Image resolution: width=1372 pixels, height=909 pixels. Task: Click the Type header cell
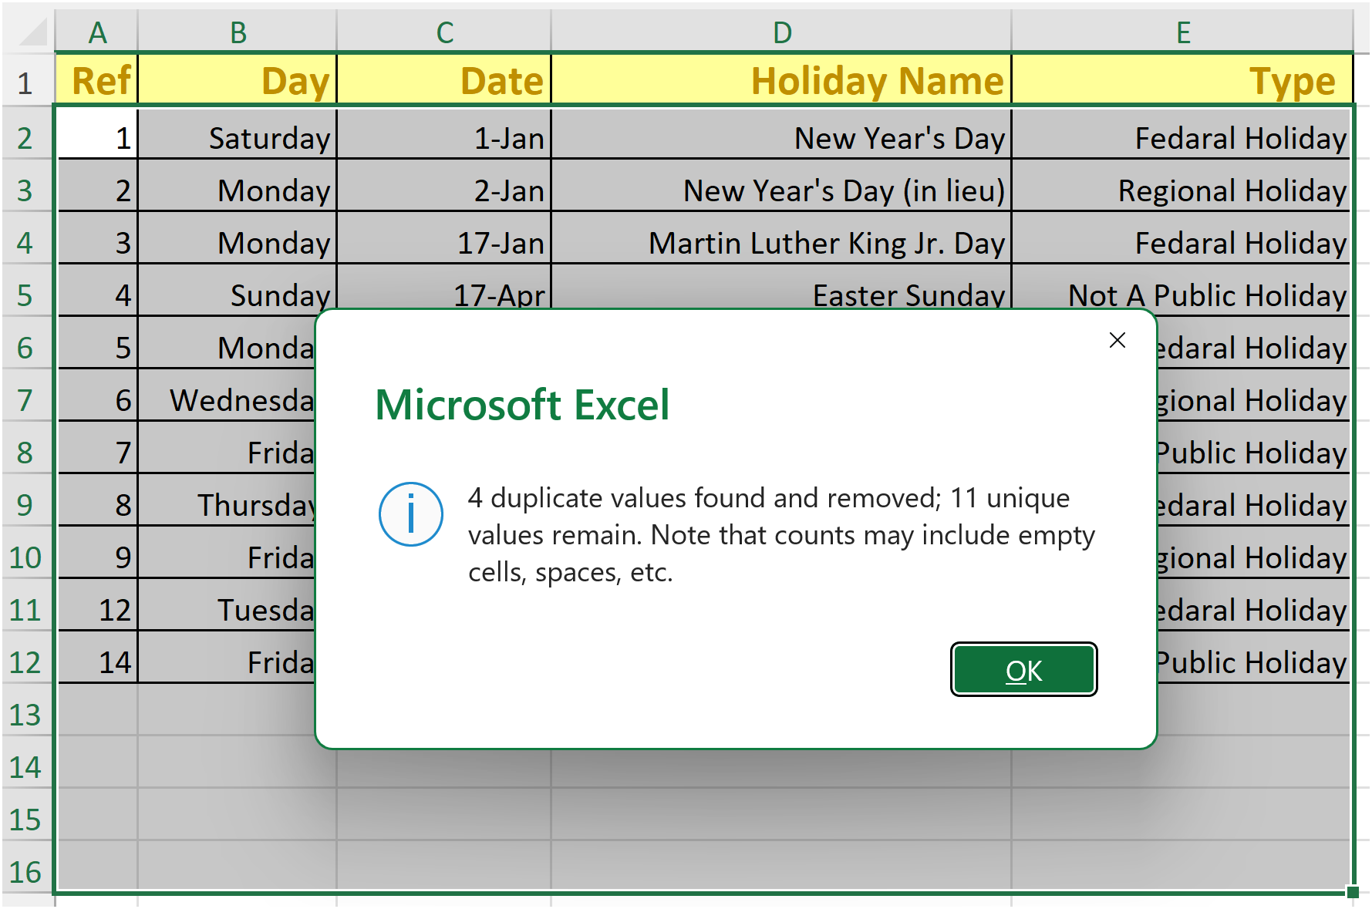click(1182, 81)
